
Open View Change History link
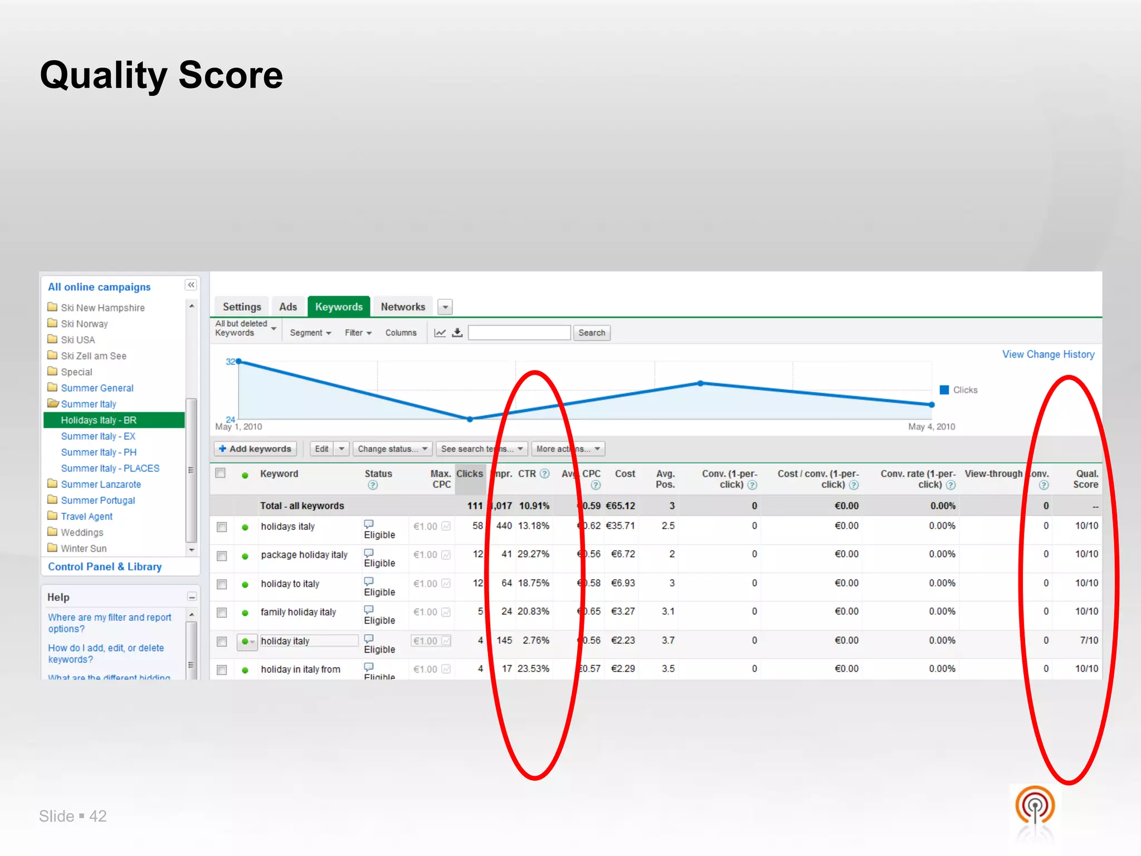pos(1049,354)
